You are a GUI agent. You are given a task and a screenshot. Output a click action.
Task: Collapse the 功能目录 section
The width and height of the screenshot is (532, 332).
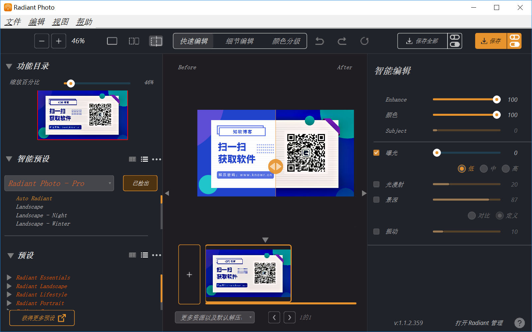pos(9,66)
